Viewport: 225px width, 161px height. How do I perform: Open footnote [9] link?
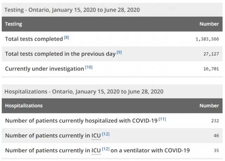pyautogui.click(x=119, y=53)
